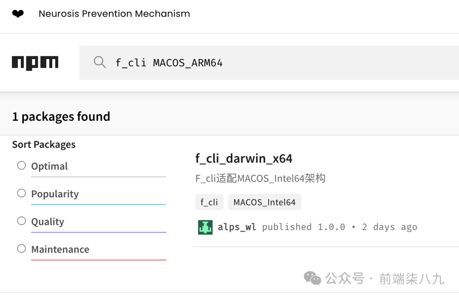The image size is (459, 297).
Task: Click the f_cli keyword tag
Action: point(209,202)
